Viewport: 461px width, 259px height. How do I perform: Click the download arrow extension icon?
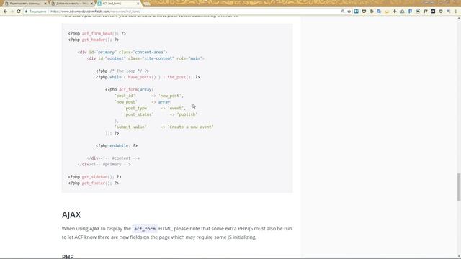tap(395, 12)
